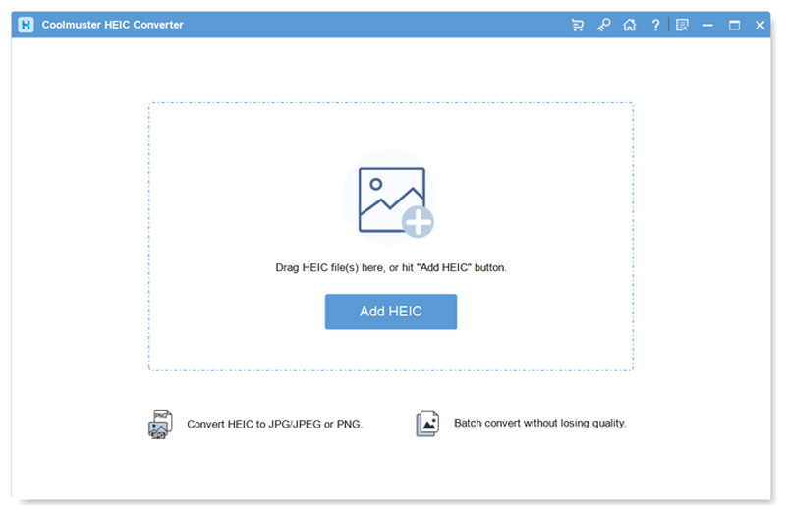The image size is (786, 514).
Task: Open the register key icon
Action: tap(603, 25)
